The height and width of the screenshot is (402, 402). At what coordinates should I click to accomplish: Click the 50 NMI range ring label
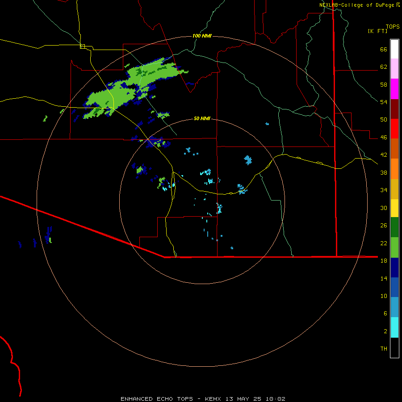(x=202, y=118)
